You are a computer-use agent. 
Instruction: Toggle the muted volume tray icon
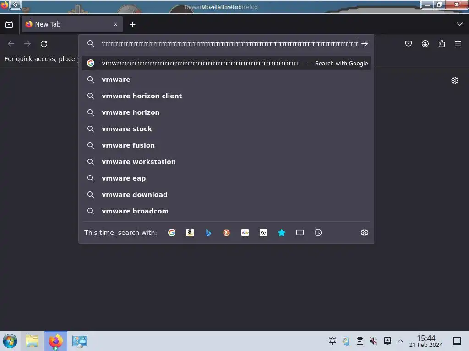click(x=374, y=341)
